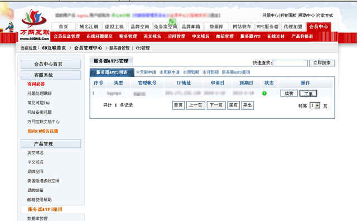This screenshot has height=221, width=357.
Task: Open the 问题中心 link at top right
Action: coord(270,15)
